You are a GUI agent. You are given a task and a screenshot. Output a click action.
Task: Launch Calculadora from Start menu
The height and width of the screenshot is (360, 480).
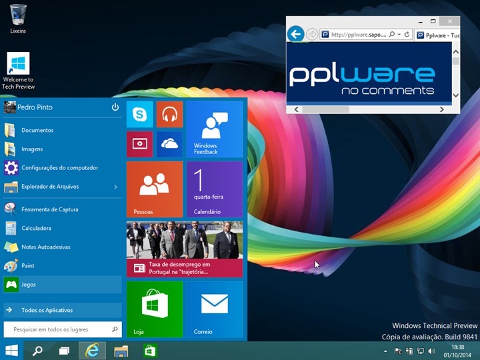click(63, 228)
